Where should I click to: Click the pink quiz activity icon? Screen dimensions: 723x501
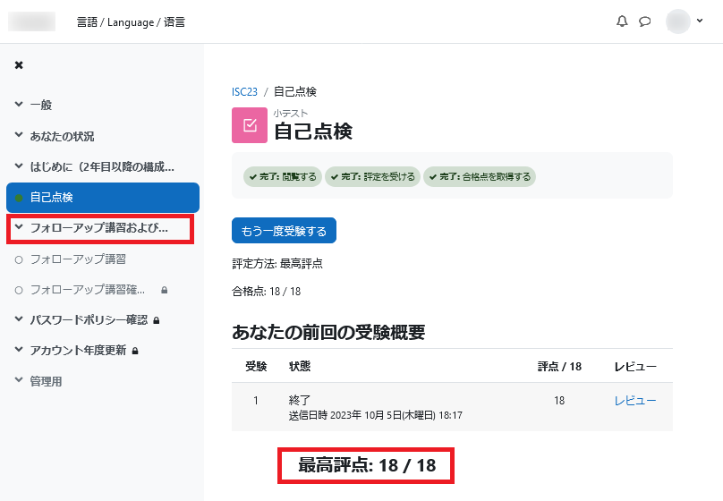click(250, 125)
